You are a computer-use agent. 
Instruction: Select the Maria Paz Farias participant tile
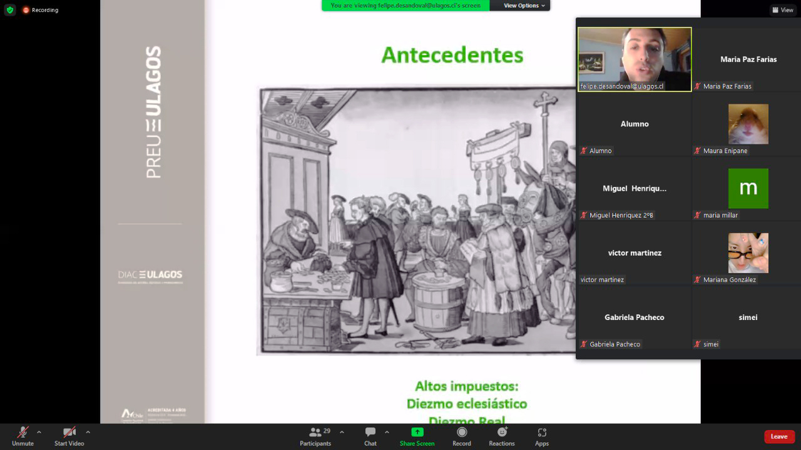(748, 59)
